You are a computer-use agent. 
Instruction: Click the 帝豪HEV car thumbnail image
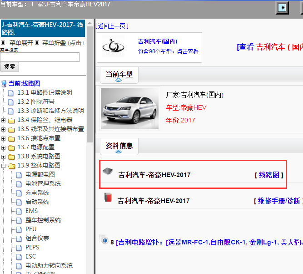point(129,109)
